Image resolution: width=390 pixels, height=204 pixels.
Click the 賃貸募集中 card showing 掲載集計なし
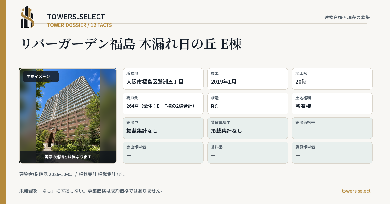click(248, 128)
